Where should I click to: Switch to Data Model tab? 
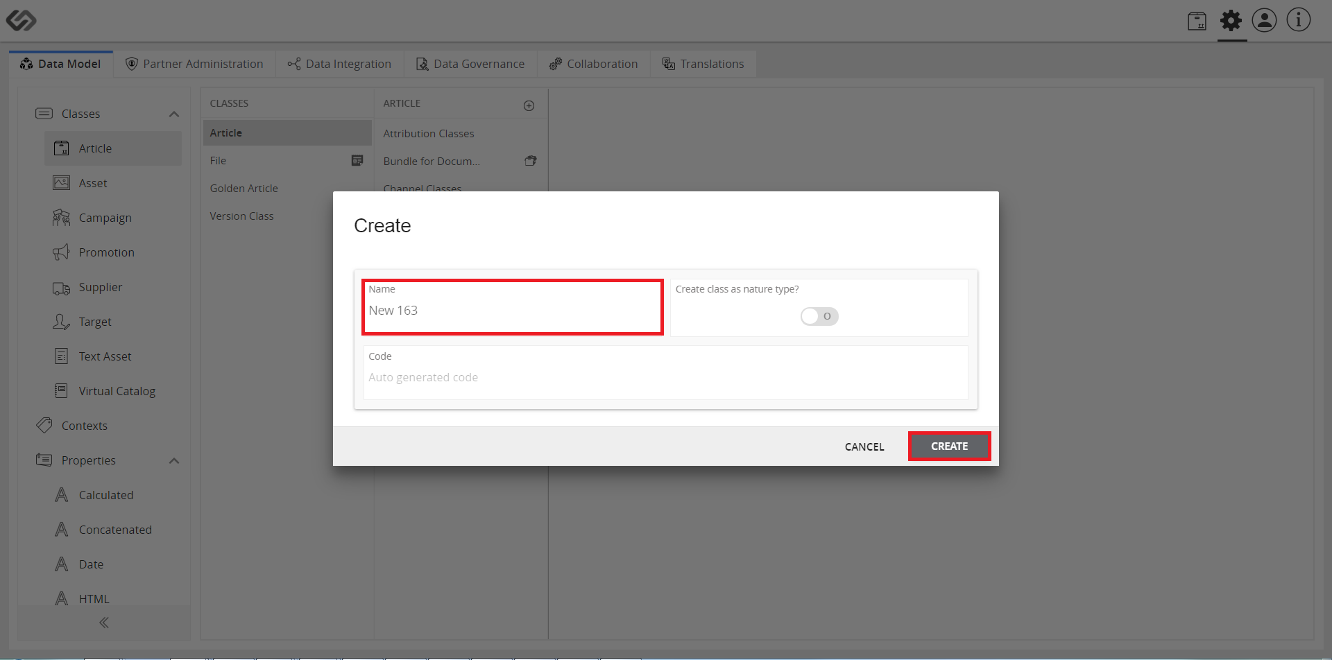click(x=61, y=64)
